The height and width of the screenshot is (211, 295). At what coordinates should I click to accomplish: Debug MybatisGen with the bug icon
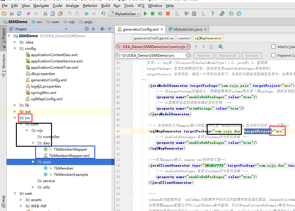coord(153,14)
